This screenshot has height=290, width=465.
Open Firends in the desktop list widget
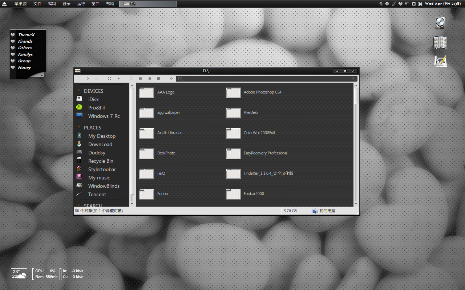click(25, 41)
